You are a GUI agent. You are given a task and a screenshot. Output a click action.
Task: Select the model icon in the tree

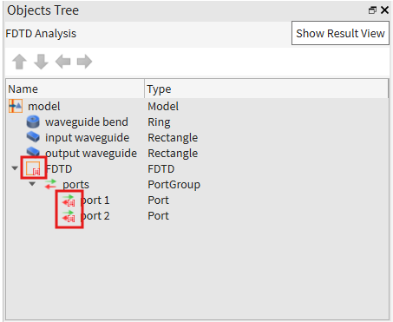[x=16, y=106]
